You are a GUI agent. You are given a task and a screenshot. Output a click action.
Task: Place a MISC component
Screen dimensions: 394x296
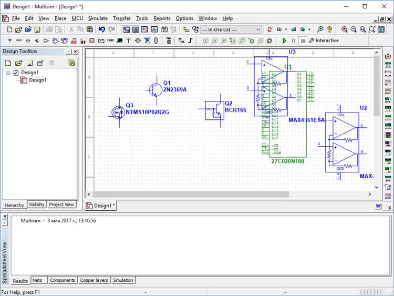pos(110,40)
